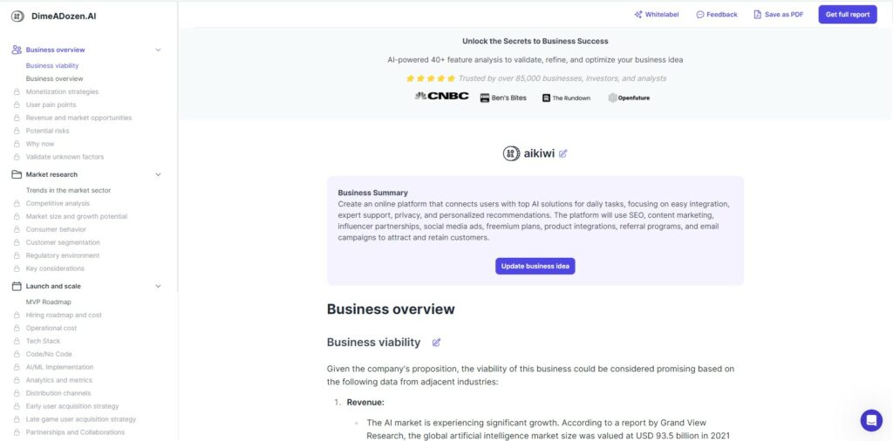
Task: Select Business viability in sidebar
Action: pos(52,66)
